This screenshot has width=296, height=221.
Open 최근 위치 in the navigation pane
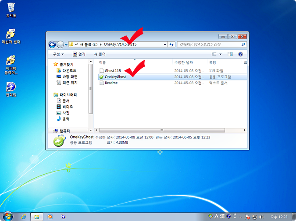click(x=67, y=83)
